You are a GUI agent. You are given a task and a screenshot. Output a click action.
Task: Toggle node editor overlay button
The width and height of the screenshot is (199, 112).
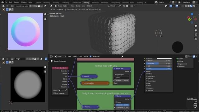(194, 56)
